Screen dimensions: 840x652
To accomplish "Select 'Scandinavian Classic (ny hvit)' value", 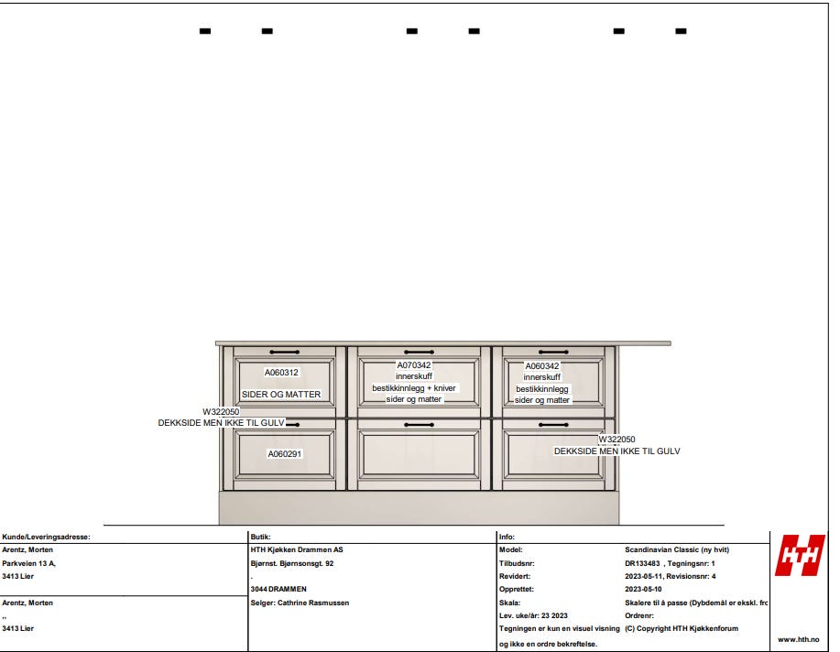I will 677,549.
